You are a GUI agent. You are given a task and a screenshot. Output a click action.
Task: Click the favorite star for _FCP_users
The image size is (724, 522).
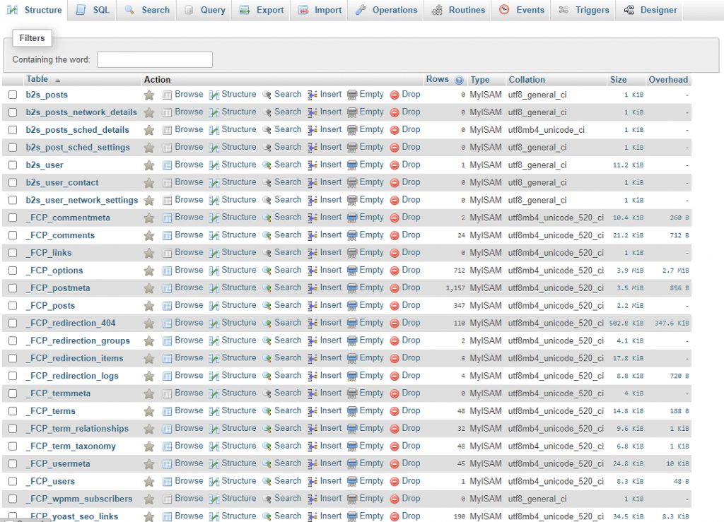pos(149,482)
